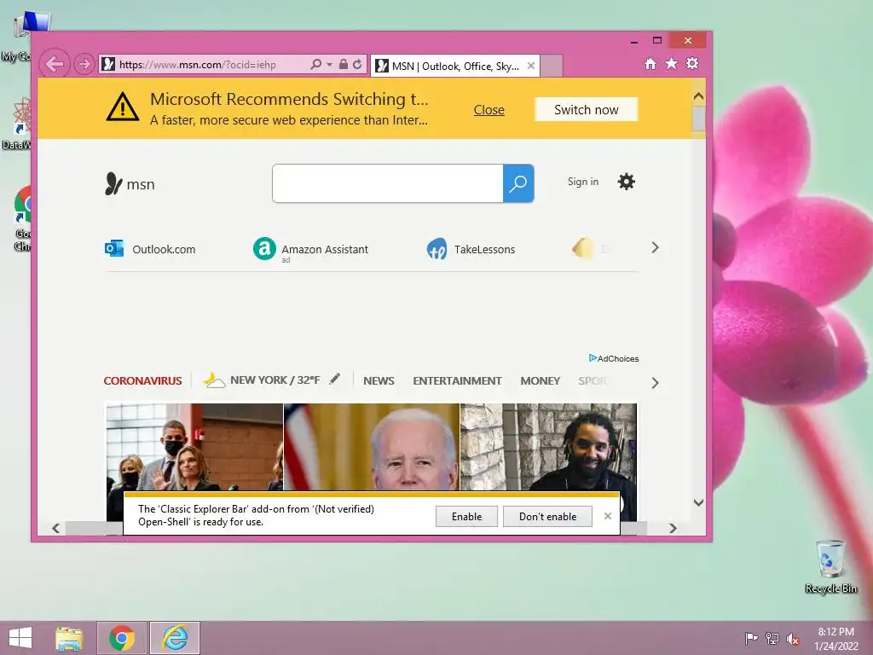Click the MSN site icon in address bar
Image resolution: width=873 pixels, height=655 pixels.
click(x=108, y=64)
